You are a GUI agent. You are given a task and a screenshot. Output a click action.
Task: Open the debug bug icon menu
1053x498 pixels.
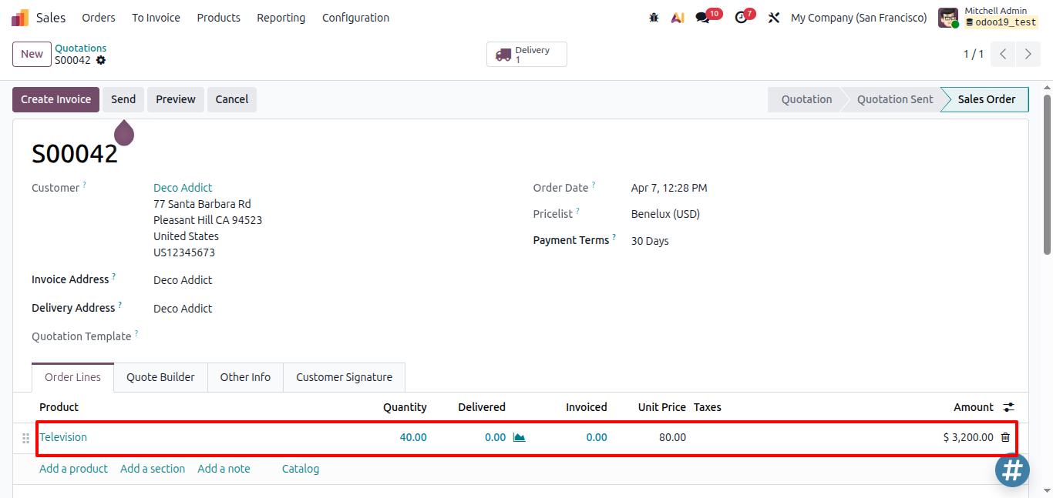(x=654, y=18)
